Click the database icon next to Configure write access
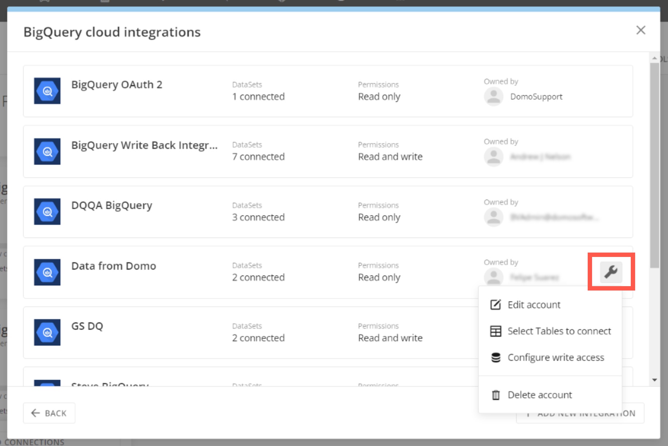This screenshot has width=668, height=446. (495, 357)
